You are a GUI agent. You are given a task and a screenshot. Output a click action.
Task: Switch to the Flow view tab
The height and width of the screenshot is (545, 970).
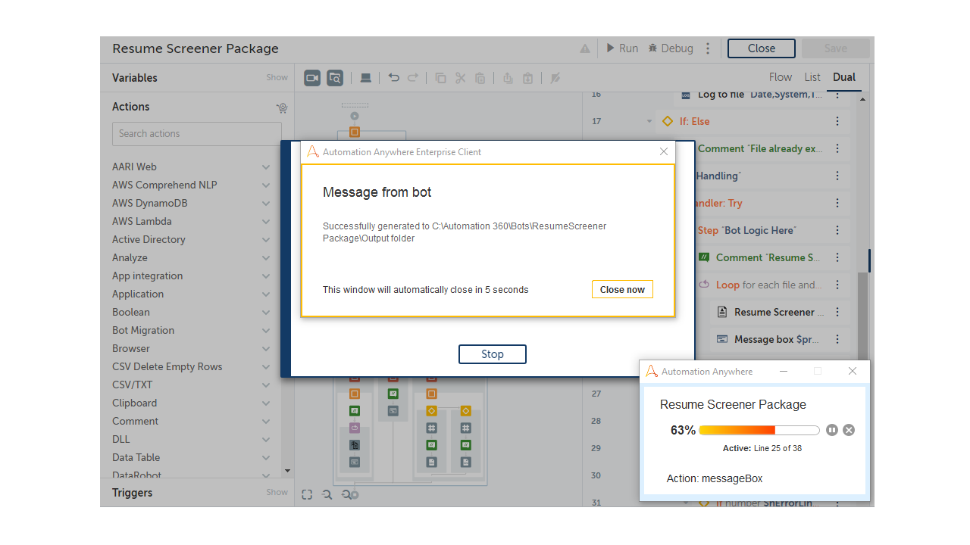point(781,77)
